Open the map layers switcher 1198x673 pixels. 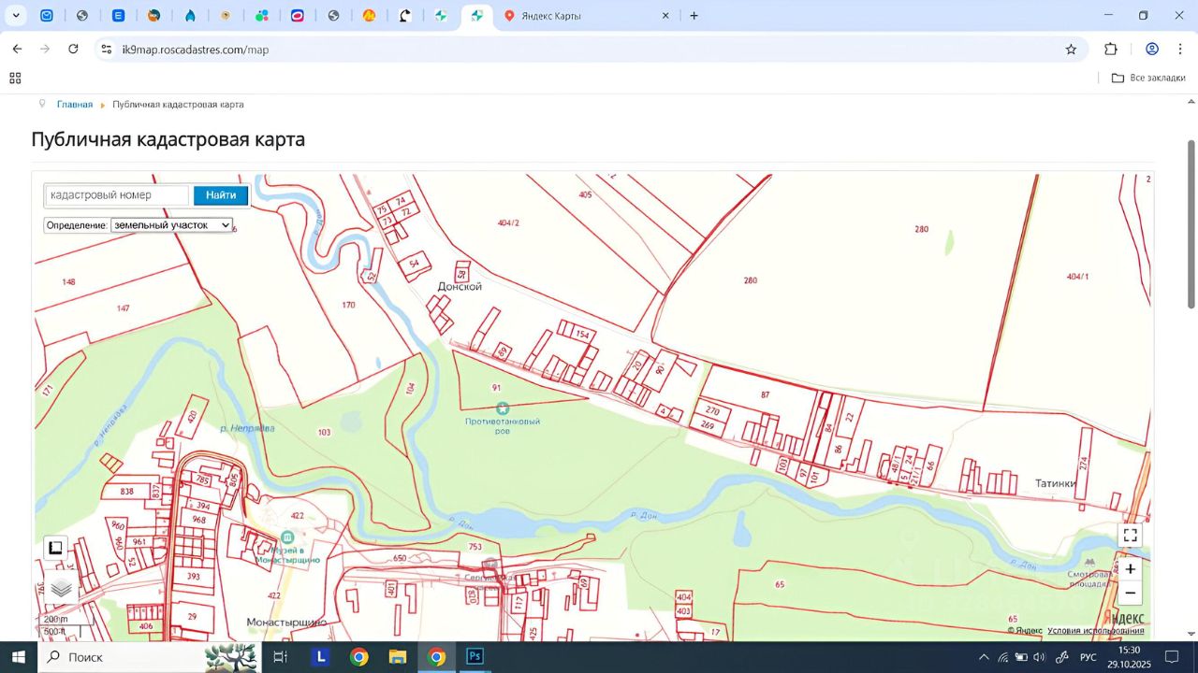point(62,588)
